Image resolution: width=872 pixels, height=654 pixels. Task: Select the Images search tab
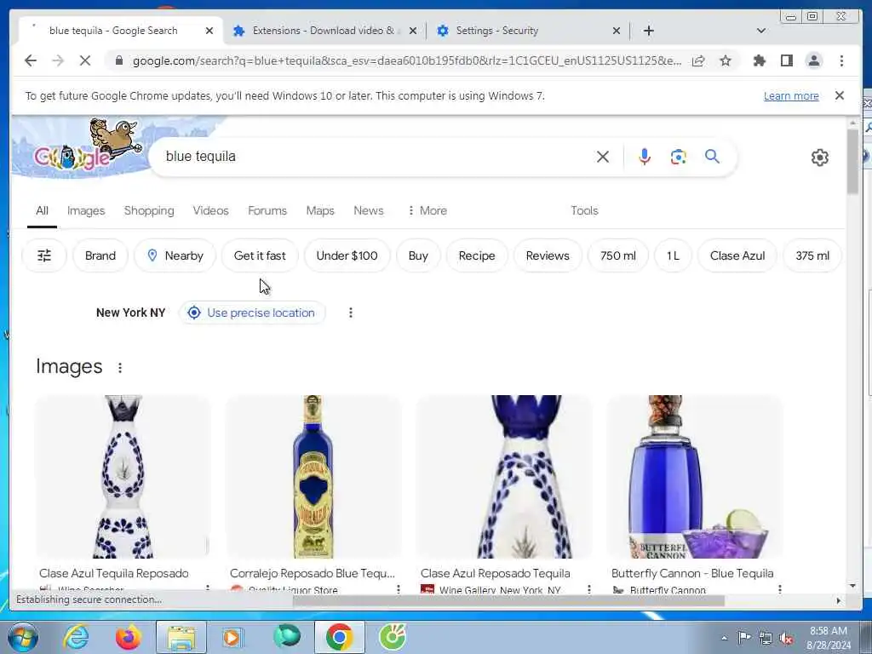tap(86, 211)
